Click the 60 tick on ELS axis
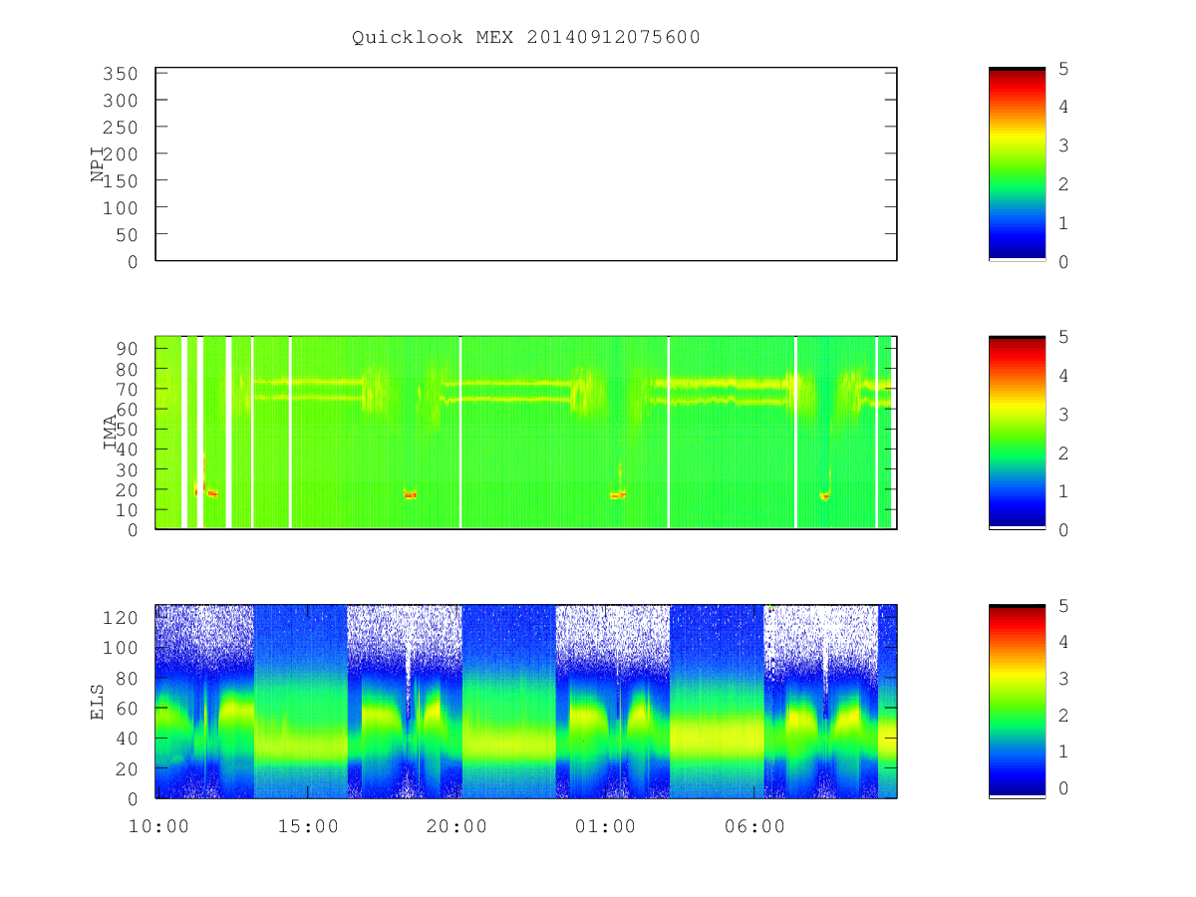1196x897 pixels. [x=126, y=709]
